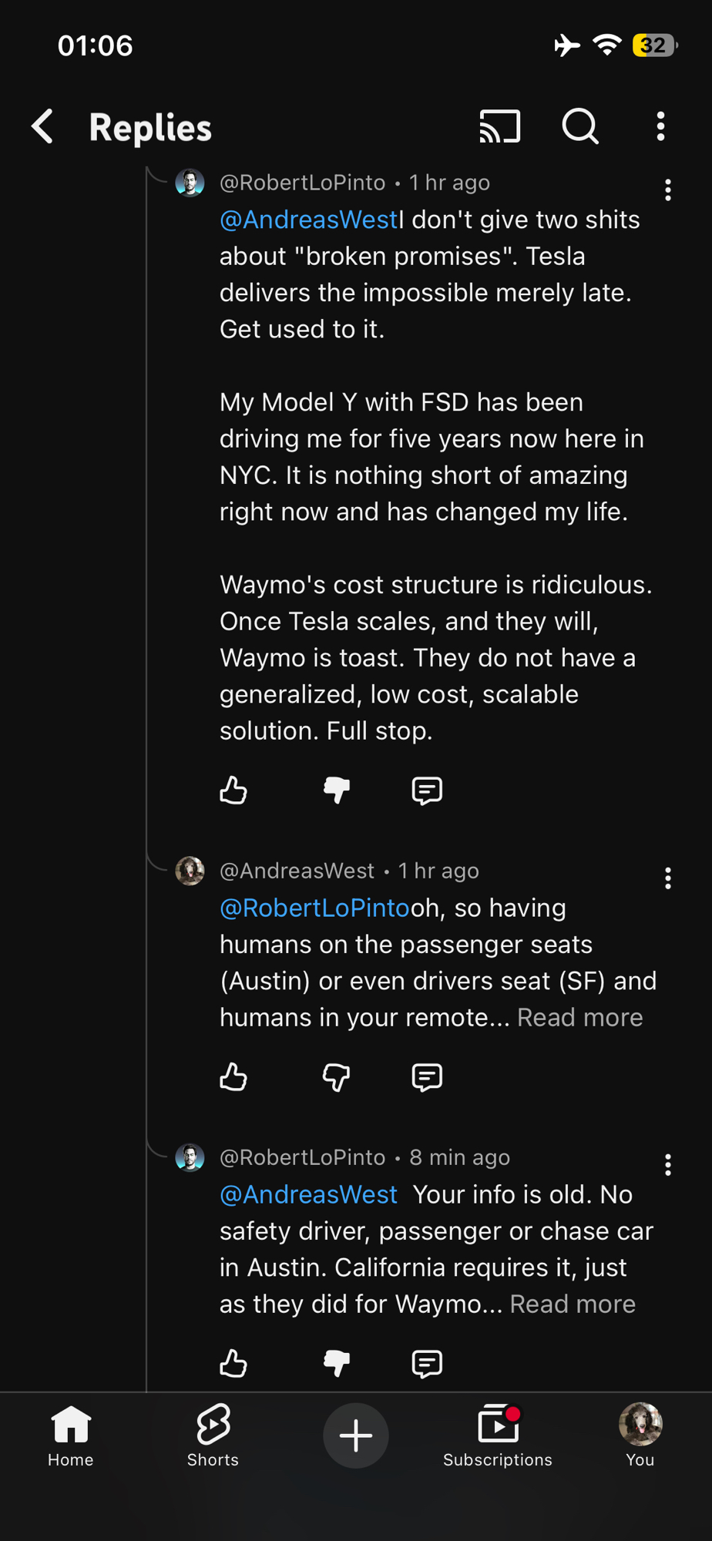Open options for RobertLoPinto's 1 hr ago comment
712x1541 pixels.
tap(667, 190)
